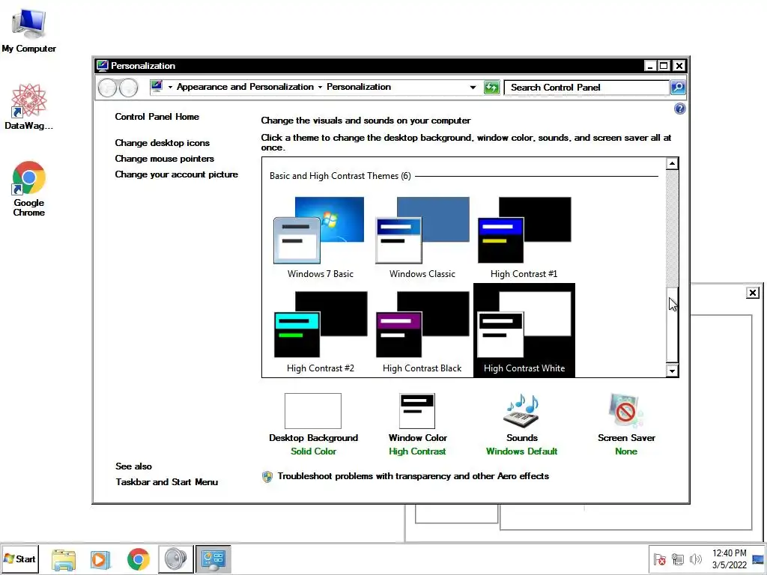The image size is (767, 575).
Task: Click the taskbar clock showing 12:40 PM
Action: click(730, 559)
